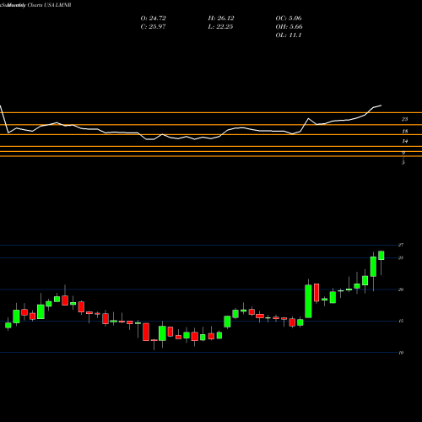This screenshot has height=422, width=422.
Task: Click the '10' price axis label
Action: (x=401, y=353)
